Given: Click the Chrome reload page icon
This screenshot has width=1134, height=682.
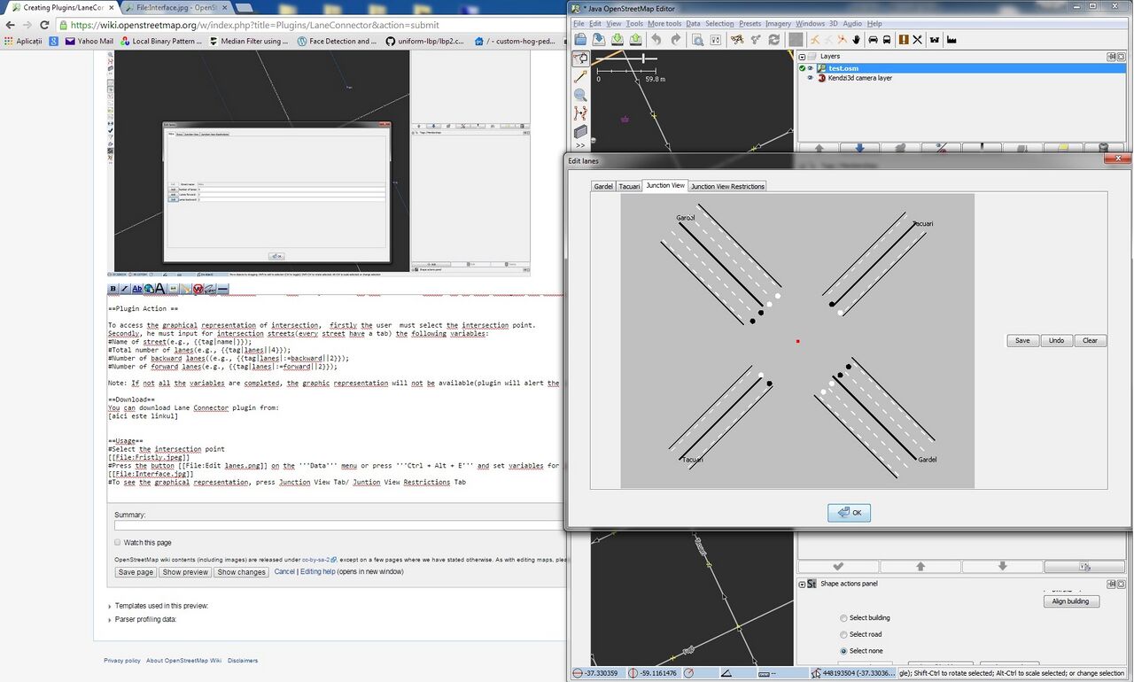Looking at the screenshot, I should 43,26.
